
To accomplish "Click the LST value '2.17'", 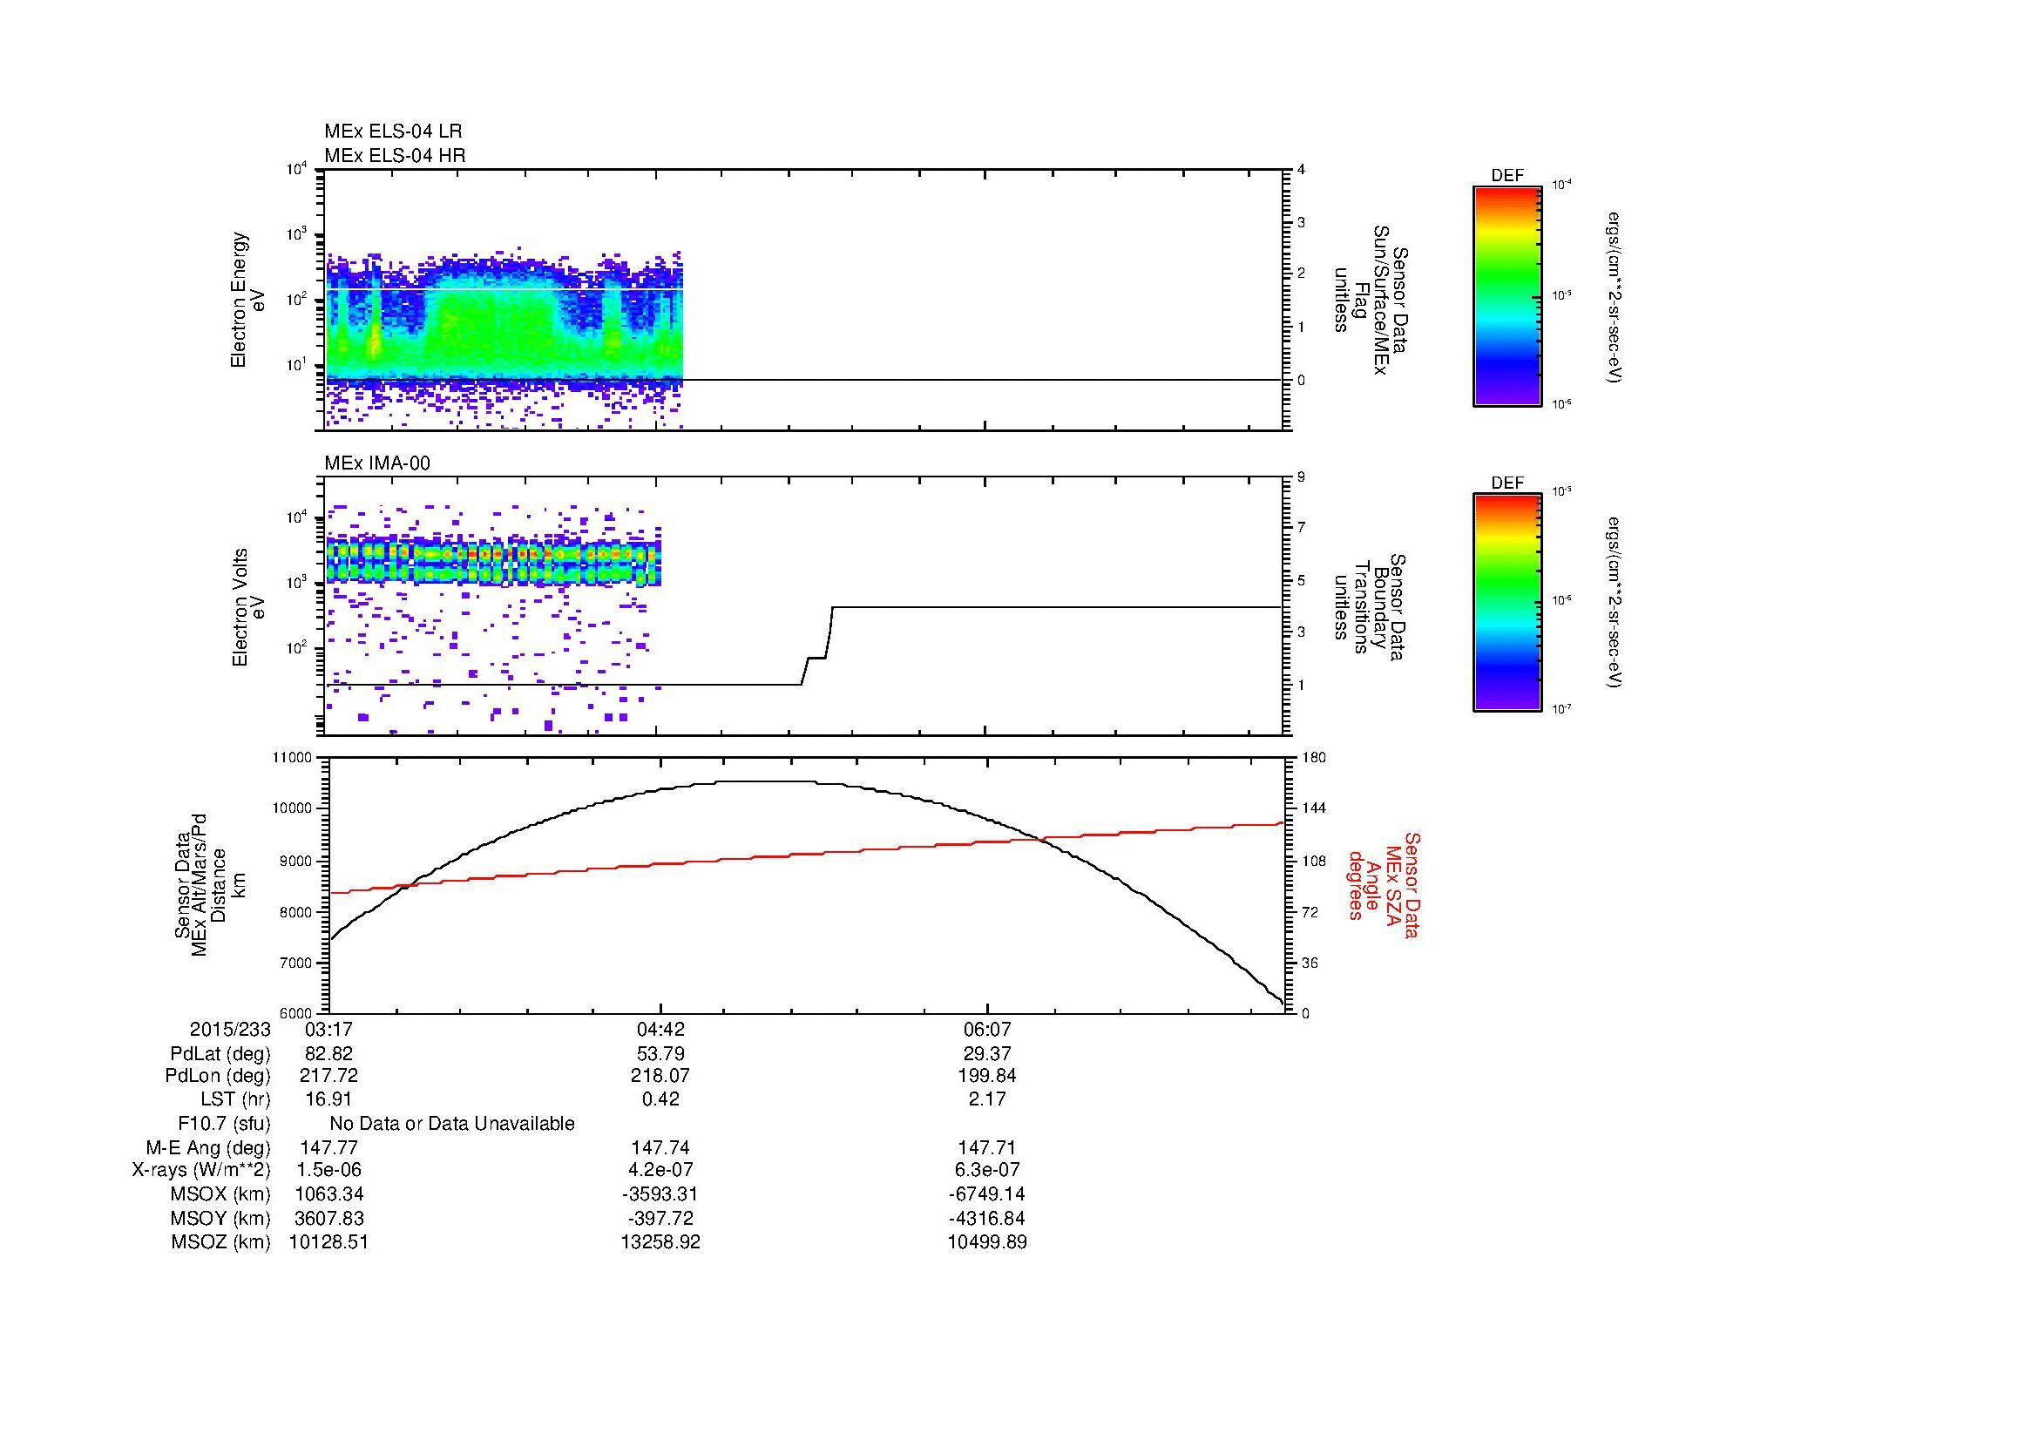I will [x=987, y=1099].
